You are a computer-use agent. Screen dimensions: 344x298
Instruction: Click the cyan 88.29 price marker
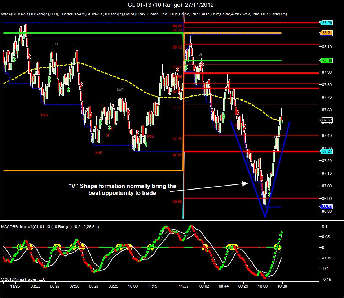326,23
